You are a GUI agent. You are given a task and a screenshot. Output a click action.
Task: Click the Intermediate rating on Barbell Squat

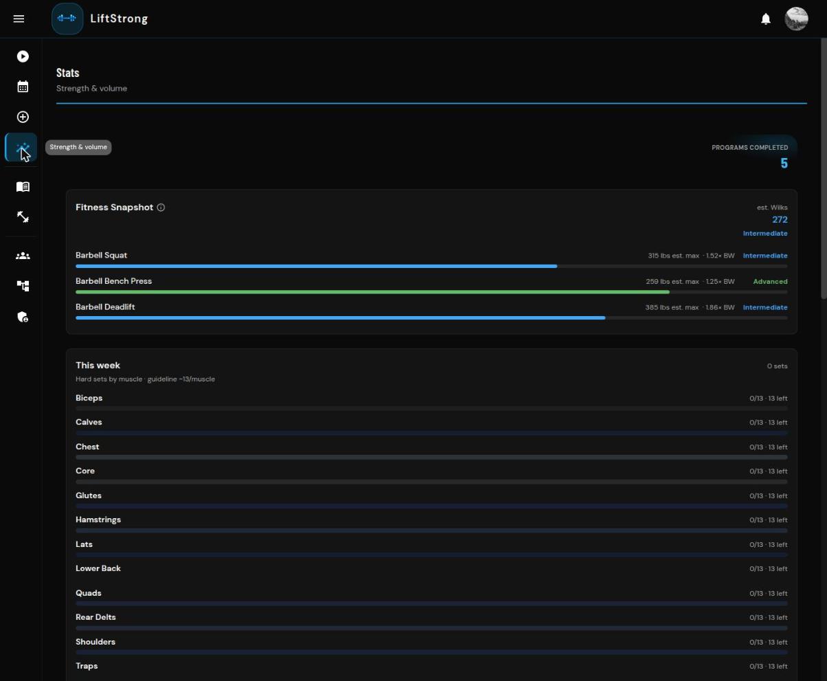tap(765, 256)
